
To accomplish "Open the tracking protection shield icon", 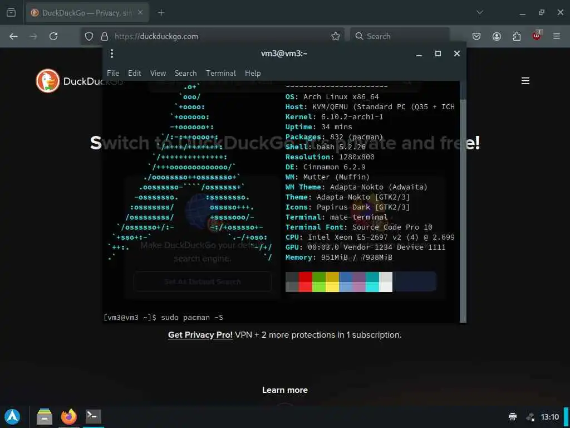I will coord(89,36).
